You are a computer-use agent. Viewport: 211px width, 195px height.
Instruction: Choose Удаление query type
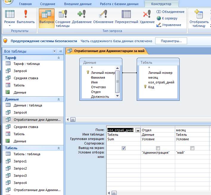(147, 17)
